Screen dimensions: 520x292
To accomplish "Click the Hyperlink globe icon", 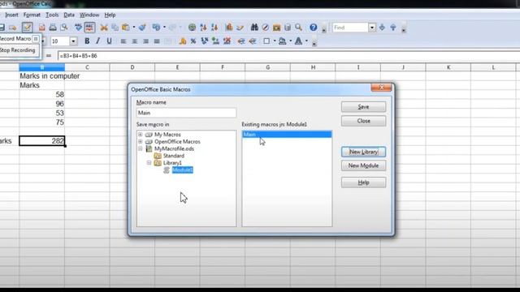I will (192, 28).
